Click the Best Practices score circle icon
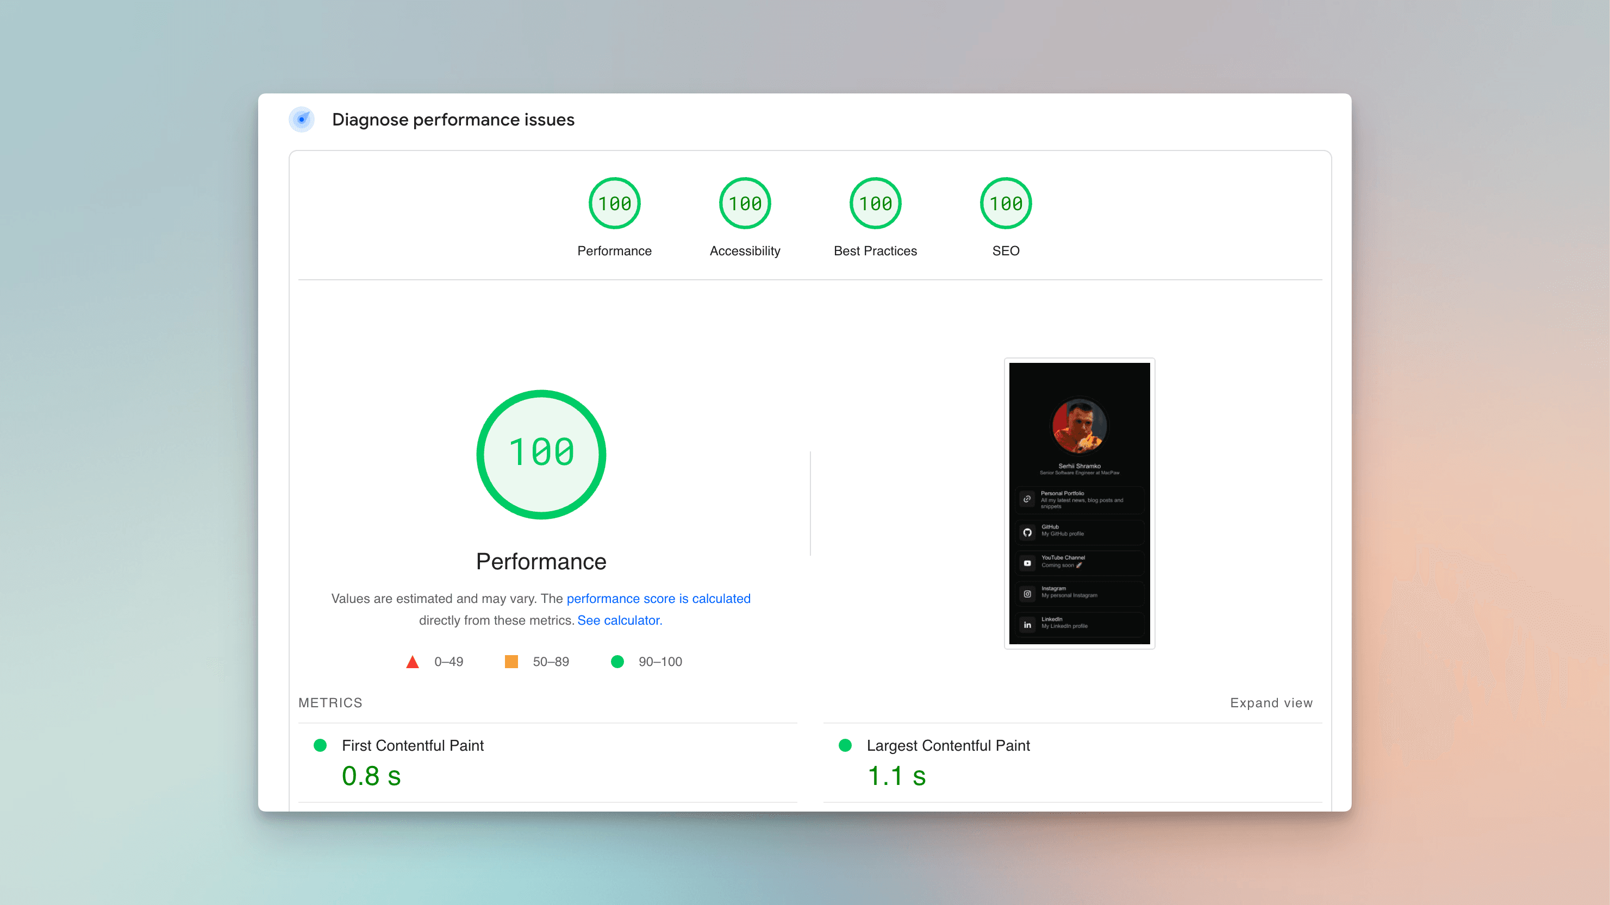 [x=875, y=203]
